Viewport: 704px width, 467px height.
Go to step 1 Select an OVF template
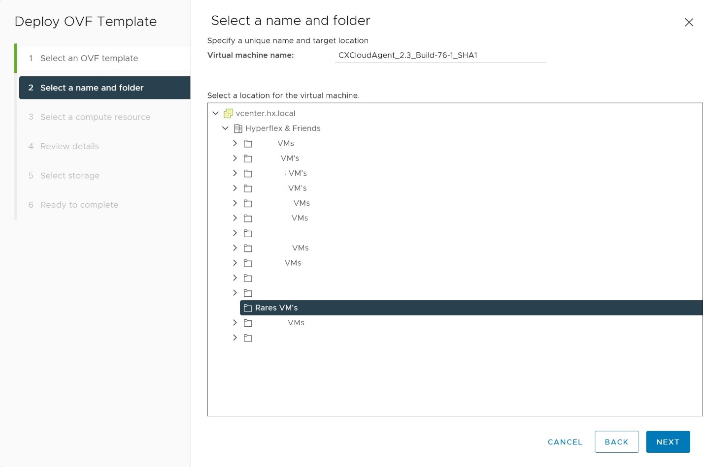pos(104,58)
